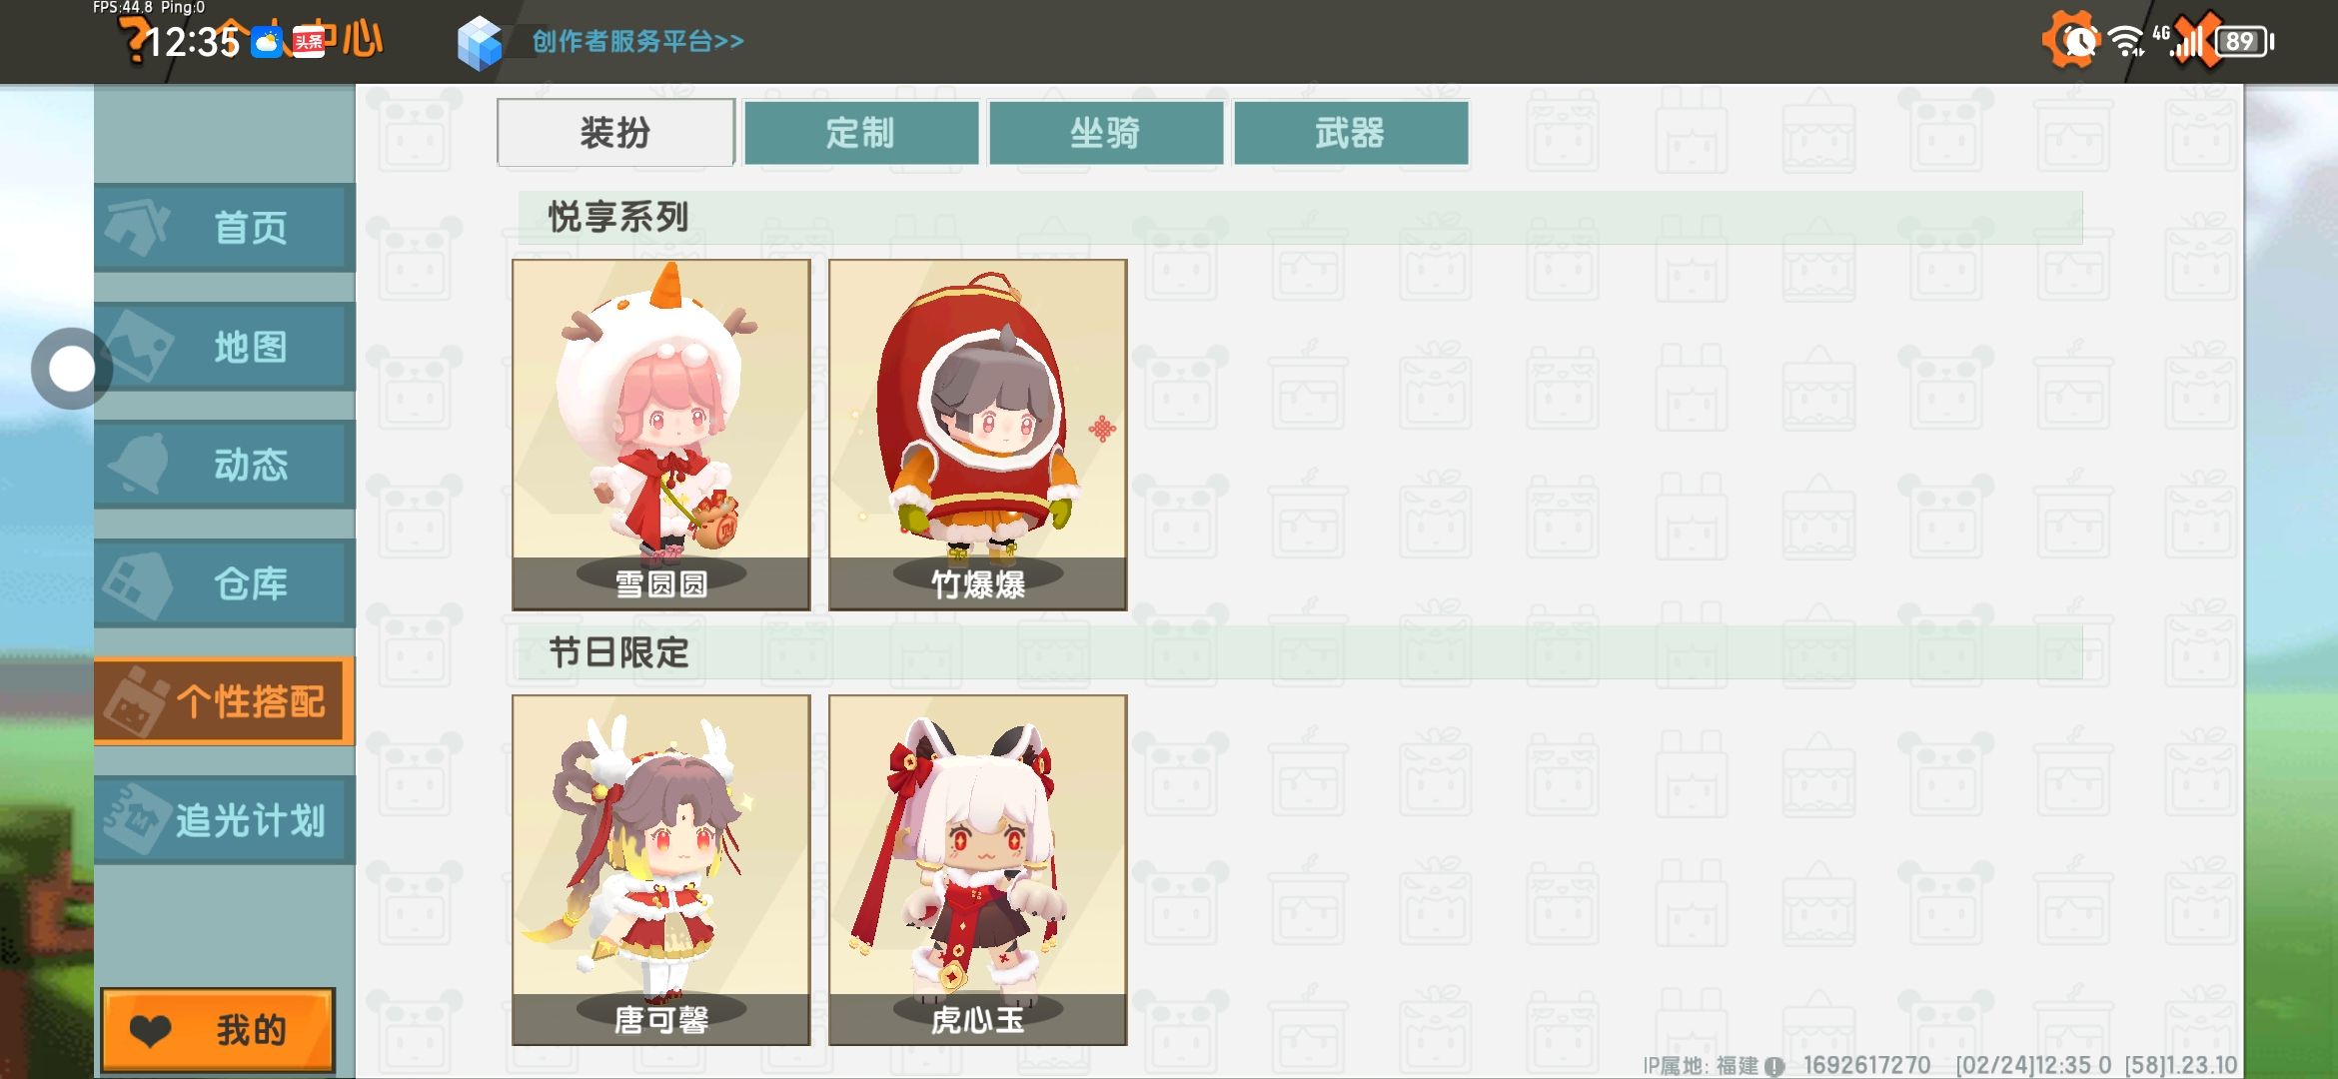Select the 虎心玉 skin thumbnail
Image resolution: width=2338 pixels, height=1079 pixels.
[x=978, y=870]
